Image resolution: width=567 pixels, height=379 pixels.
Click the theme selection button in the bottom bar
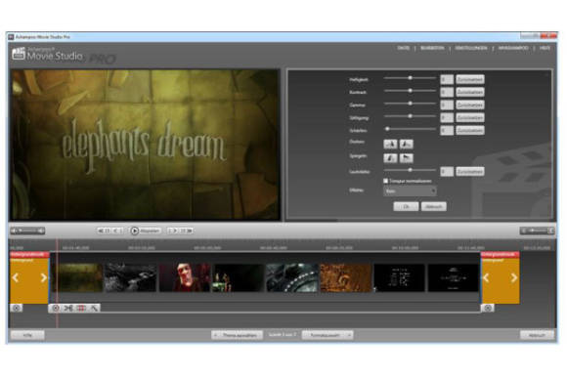pos(237,335)
